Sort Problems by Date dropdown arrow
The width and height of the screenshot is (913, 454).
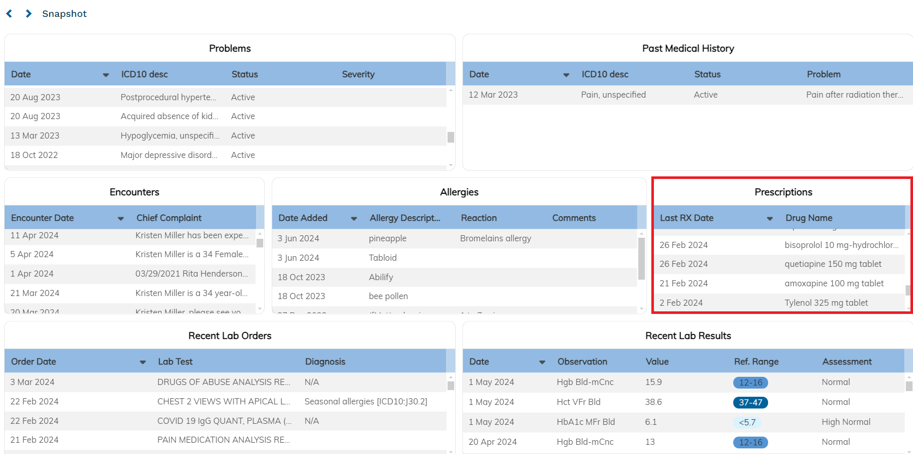point(106,75)
